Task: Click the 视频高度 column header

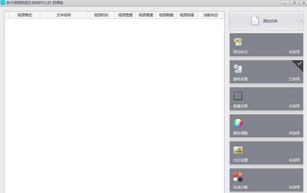Action: pos(146,15)
